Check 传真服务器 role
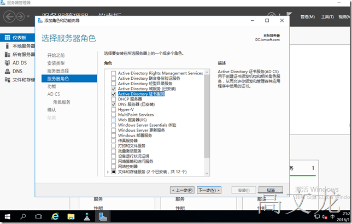 tap(114, 140)
